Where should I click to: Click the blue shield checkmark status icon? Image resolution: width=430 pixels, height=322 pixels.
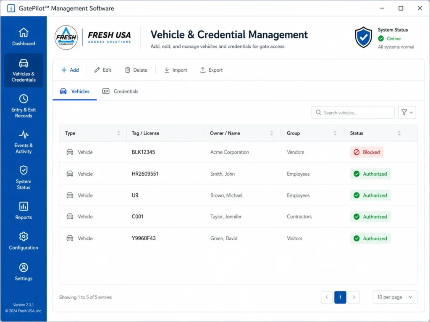point(363,37)
